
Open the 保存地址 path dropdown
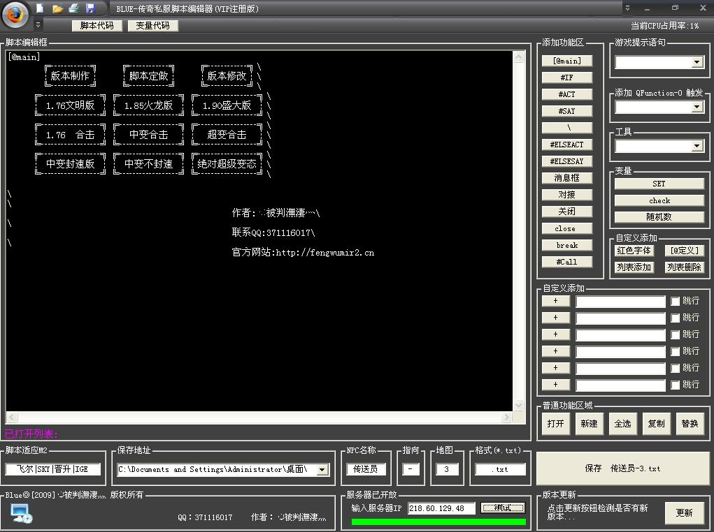(x=322, y=470)
